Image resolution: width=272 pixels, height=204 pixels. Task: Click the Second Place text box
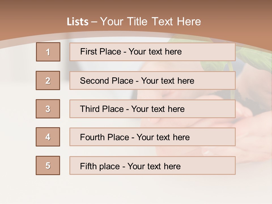pos(152,80)
